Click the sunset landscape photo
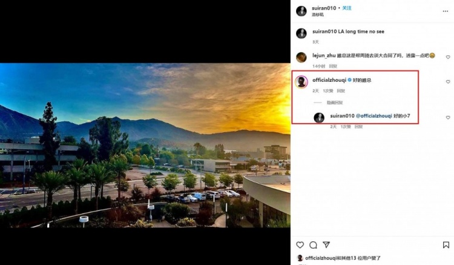This screenshot has height=265, width=454. pos(145,145)
